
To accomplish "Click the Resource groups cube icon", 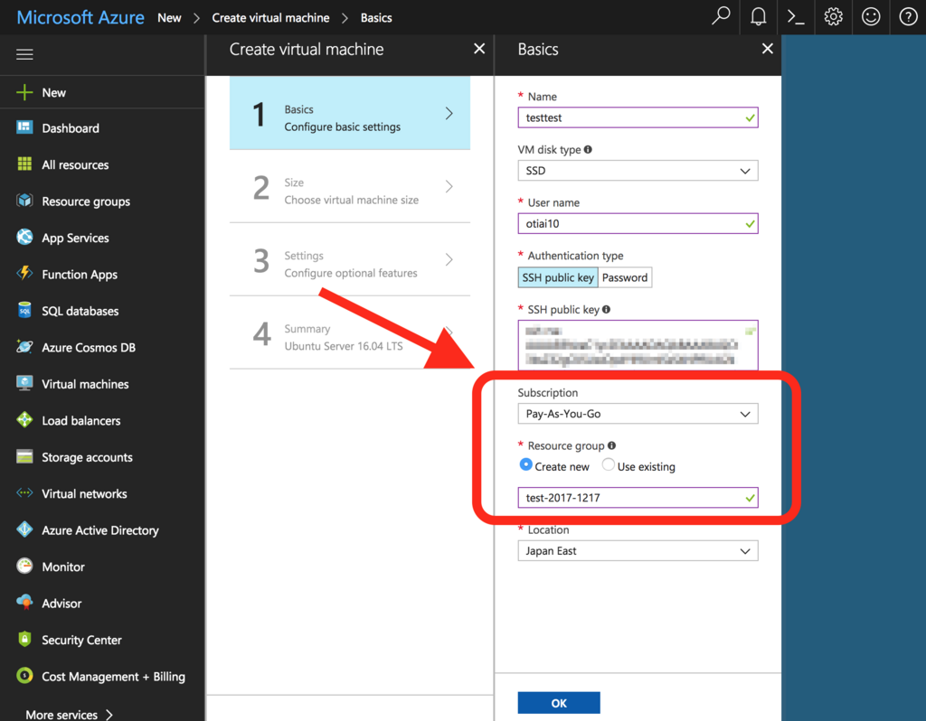I will (x=24, y=201).
